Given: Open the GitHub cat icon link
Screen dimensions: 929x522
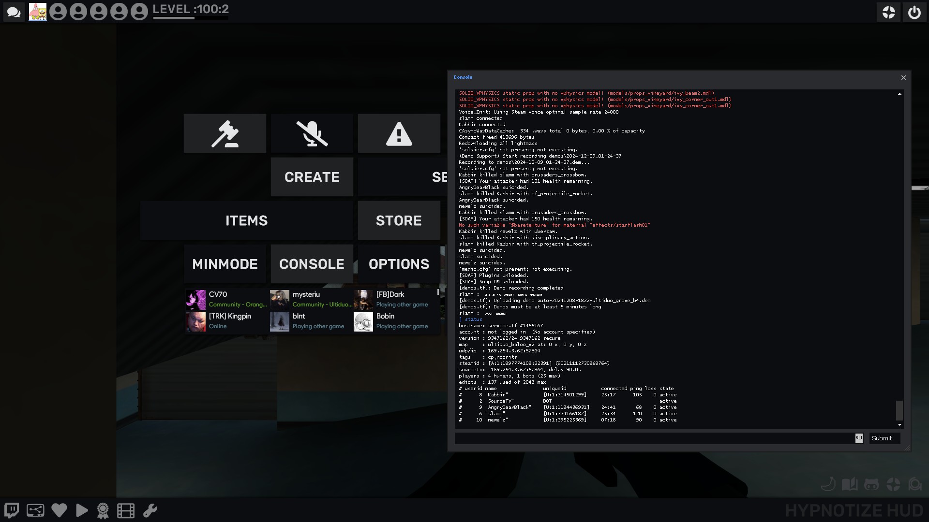Looking at the screenshot, I should (x=871, y=484).
